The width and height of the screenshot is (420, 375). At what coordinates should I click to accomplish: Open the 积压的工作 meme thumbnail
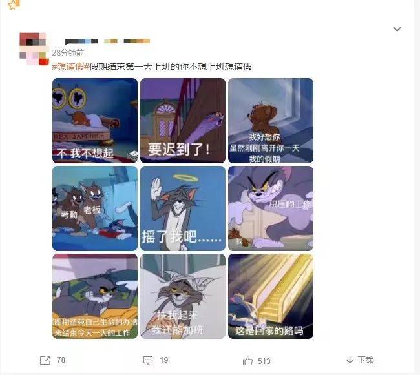pyautogui.click(x=271, y=208)
